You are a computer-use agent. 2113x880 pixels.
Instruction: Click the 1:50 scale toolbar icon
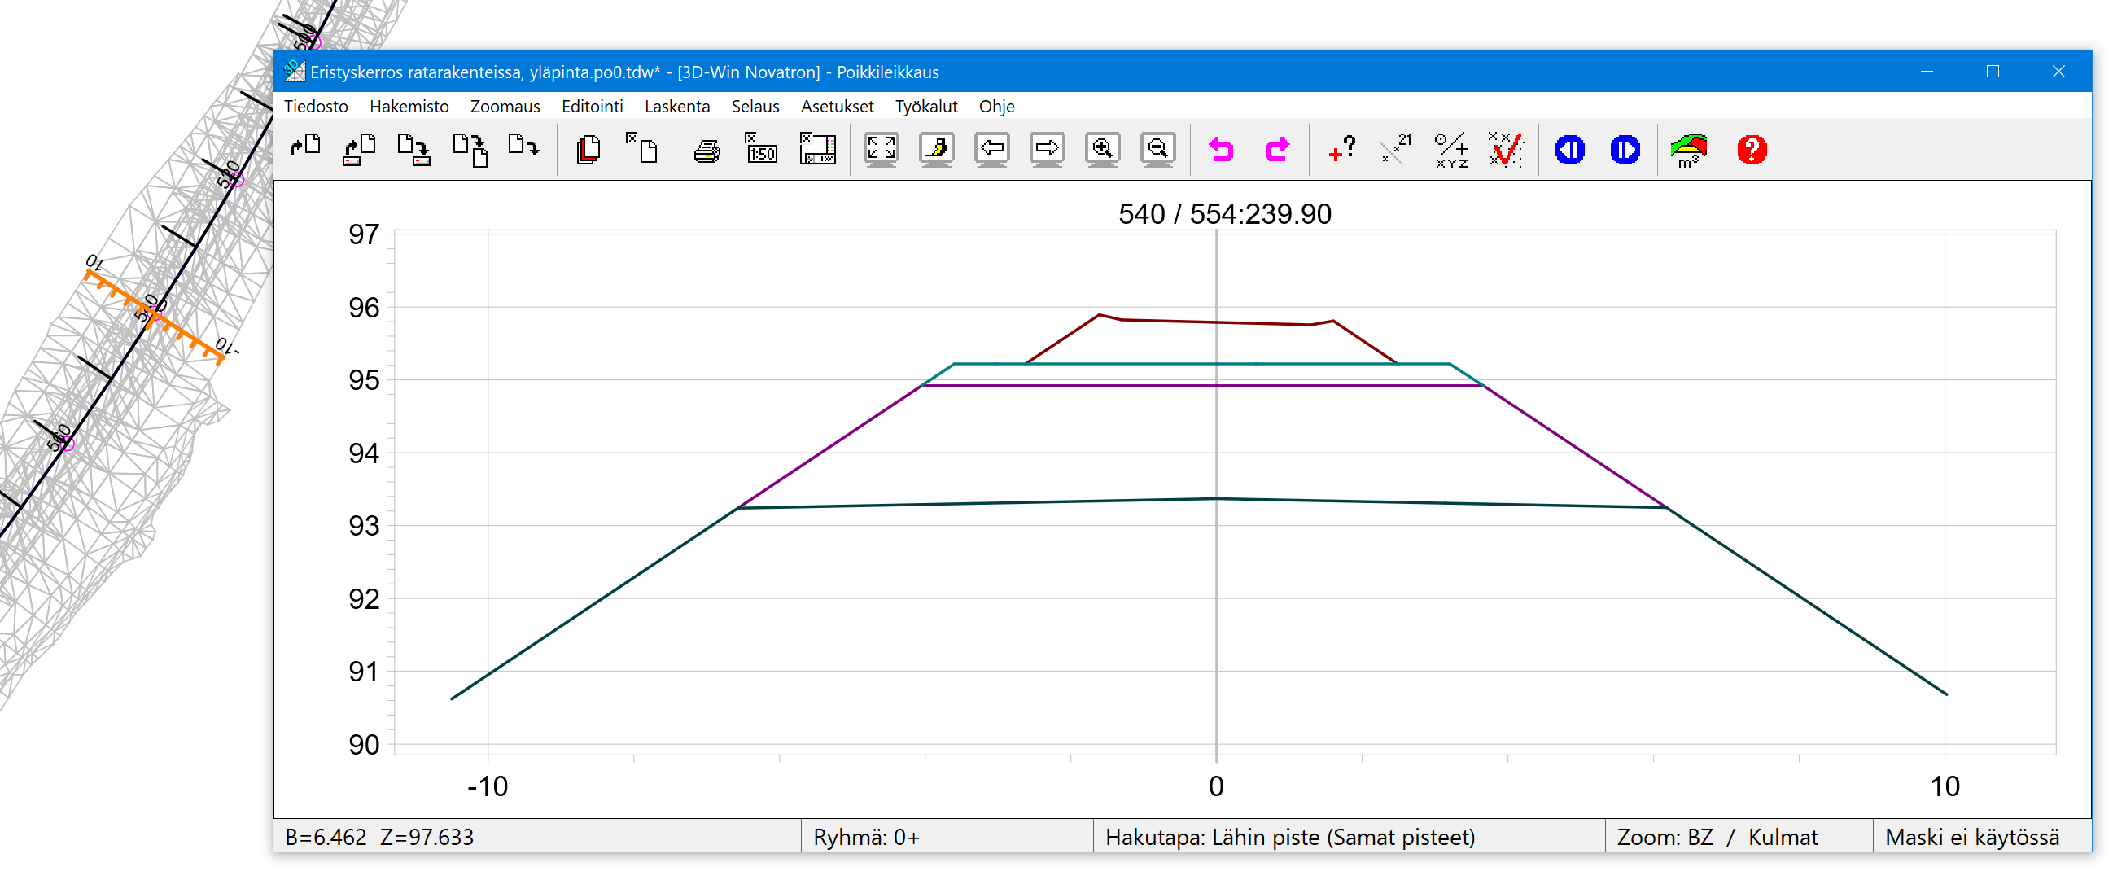point(761,150)
